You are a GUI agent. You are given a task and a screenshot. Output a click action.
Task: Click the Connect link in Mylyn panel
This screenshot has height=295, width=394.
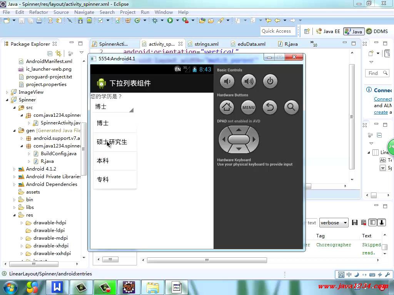point(383,99)
